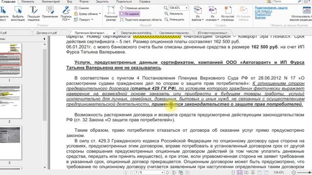Viewport: 312px width, 175px height.
Task: Open the Справка ribbon tab
Action: (145, 1)
